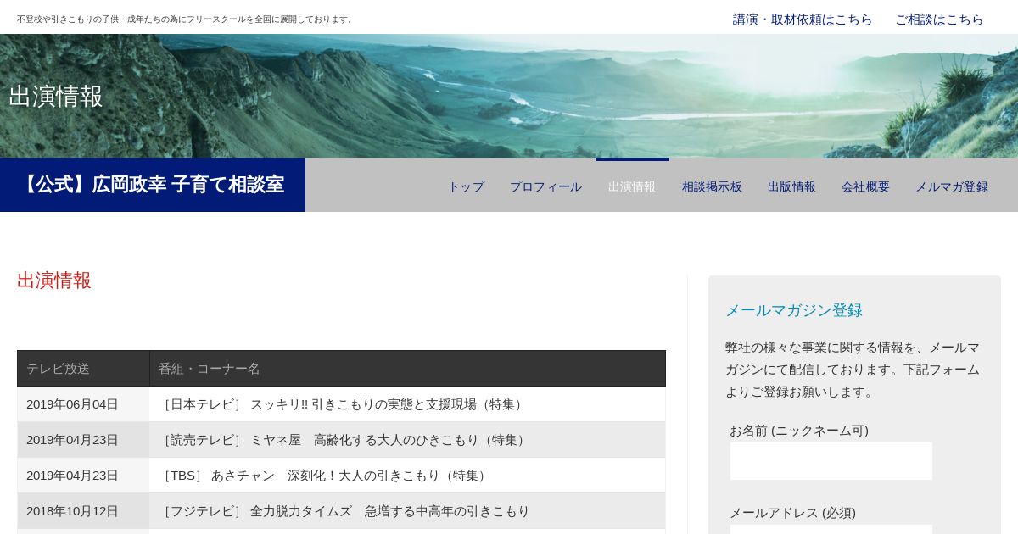Select the first 2019年04月23日 date cell
Image resolution: width=1018 pixels, height=534 pixels.
pos(83,440)
